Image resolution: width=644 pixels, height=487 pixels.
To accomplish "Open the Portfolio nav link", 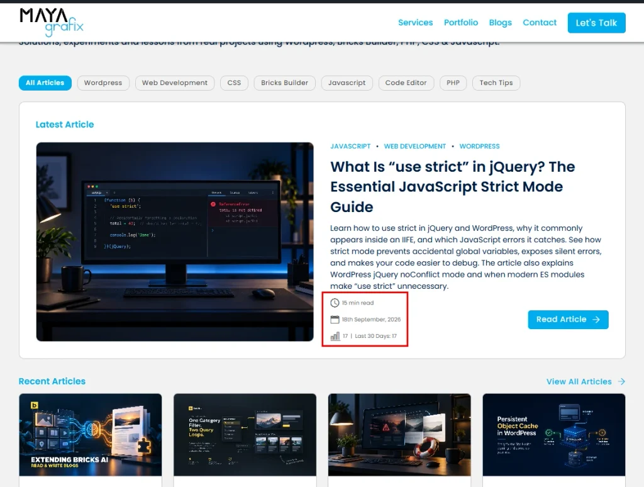I will 461,23.
